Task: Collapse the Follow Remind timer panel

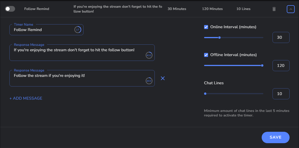Action: [x=291, y=9]
